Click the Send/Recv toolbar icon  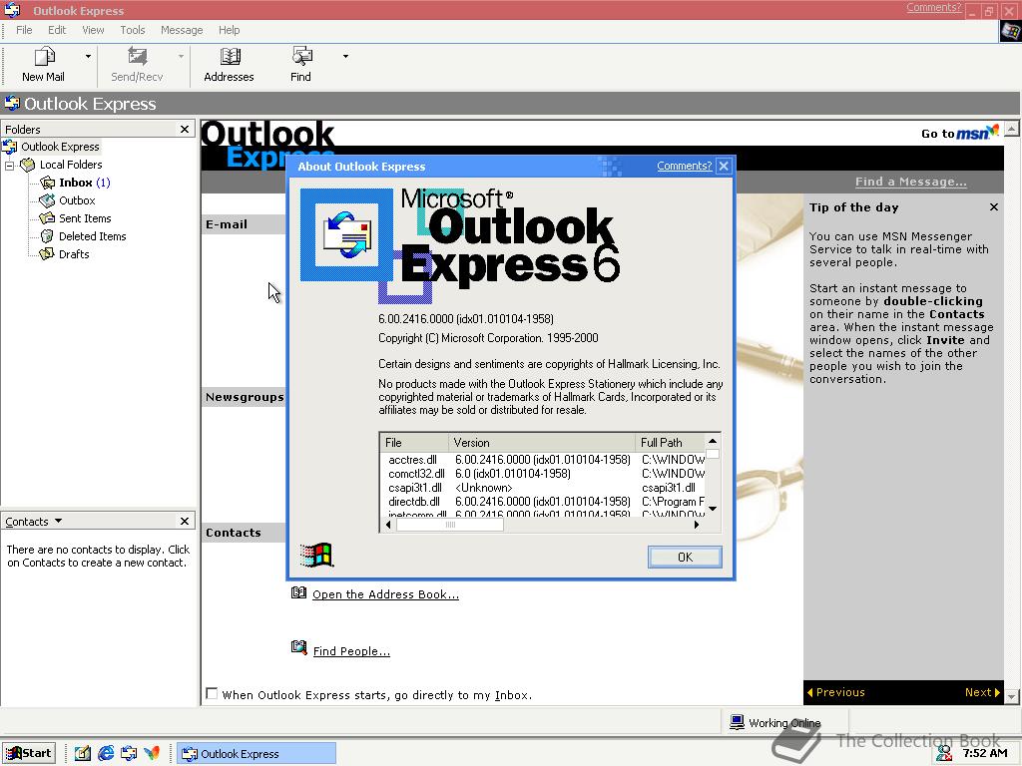[x=137, y=57]
